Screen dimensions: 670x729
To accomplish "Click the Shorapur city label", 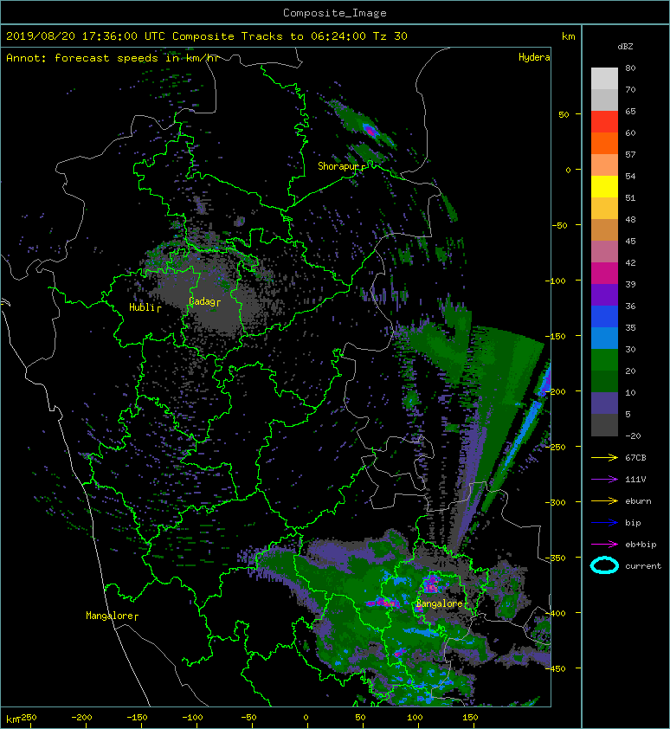I will point(339,166).
